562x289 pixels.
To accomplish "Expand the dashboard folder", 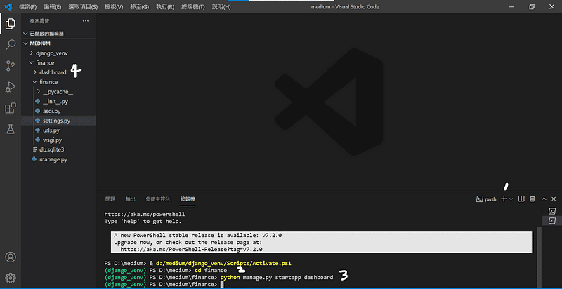I will pos(53,72).
